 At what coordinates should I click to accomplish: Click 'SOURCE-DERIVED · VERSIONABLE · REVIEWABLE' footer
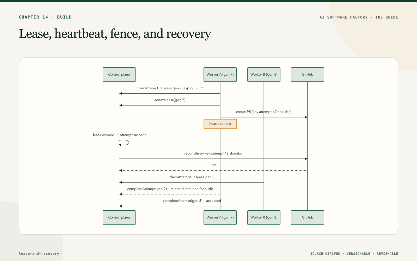[354, 254]
